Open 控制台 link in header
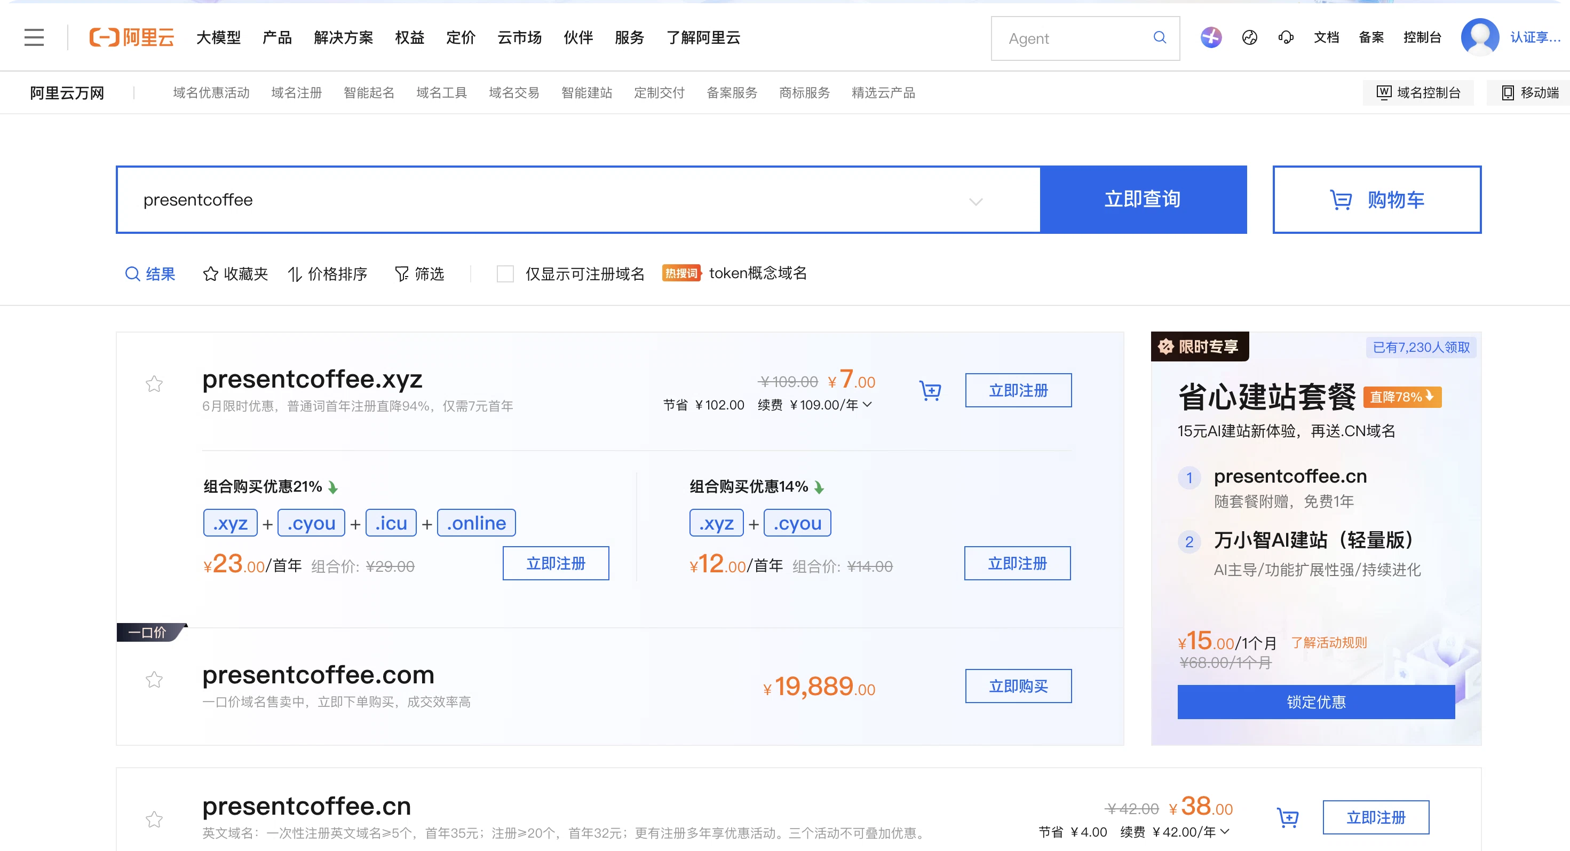The height and width of the screenshot is (851, 1570). coord(1422,38)
